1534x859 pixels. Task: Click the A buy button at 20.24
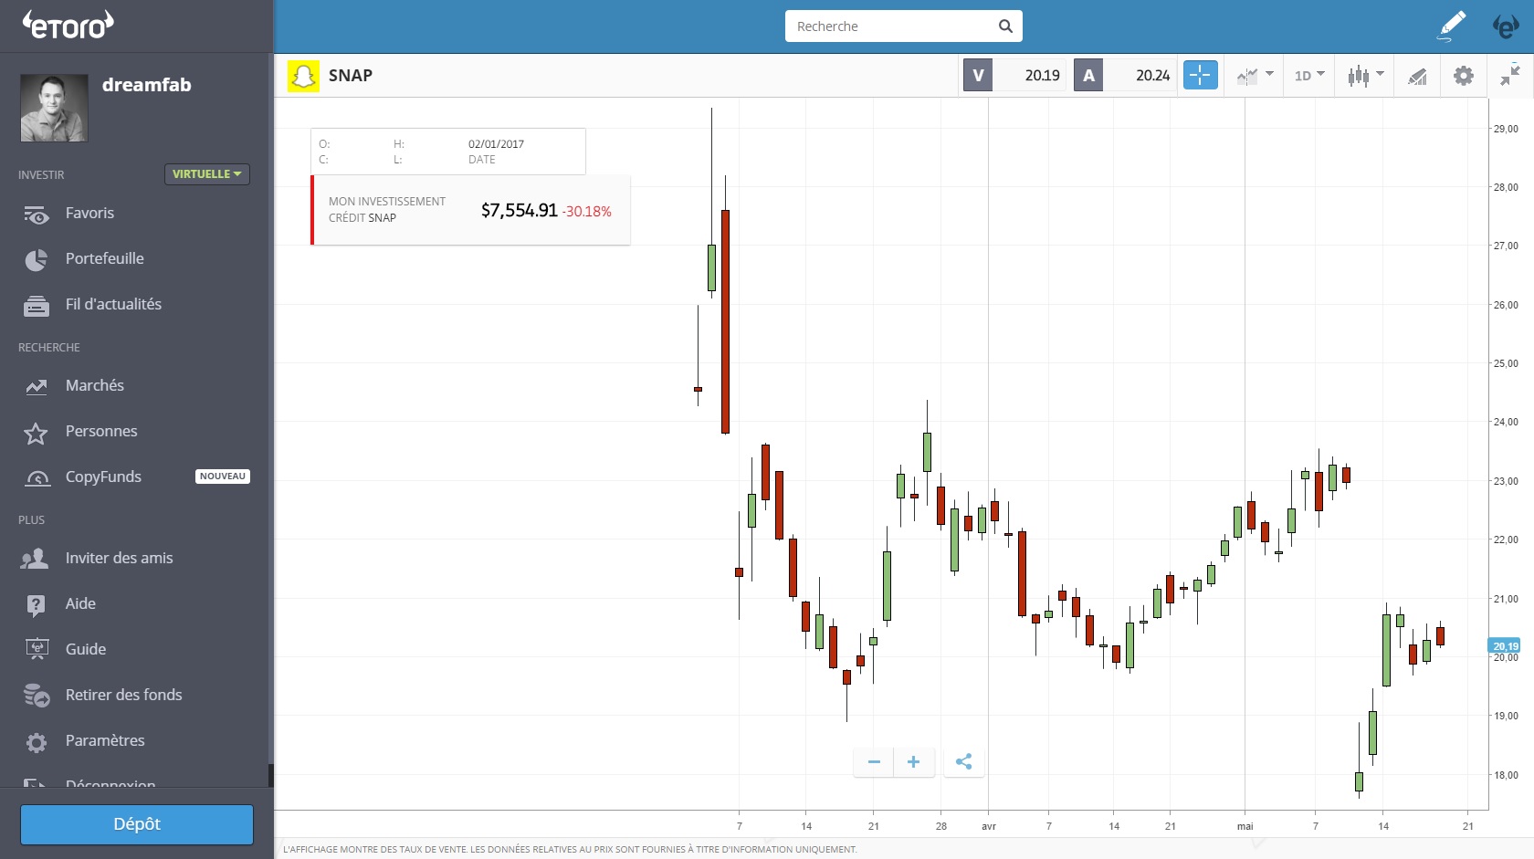click(x=1125, y=75)
